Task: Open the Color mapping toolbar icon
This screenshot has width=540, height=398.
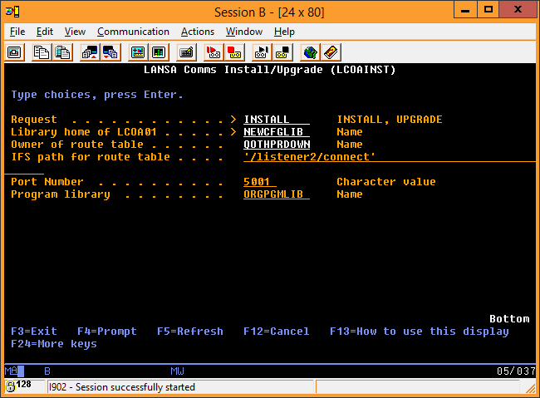Action: (159, 52)
